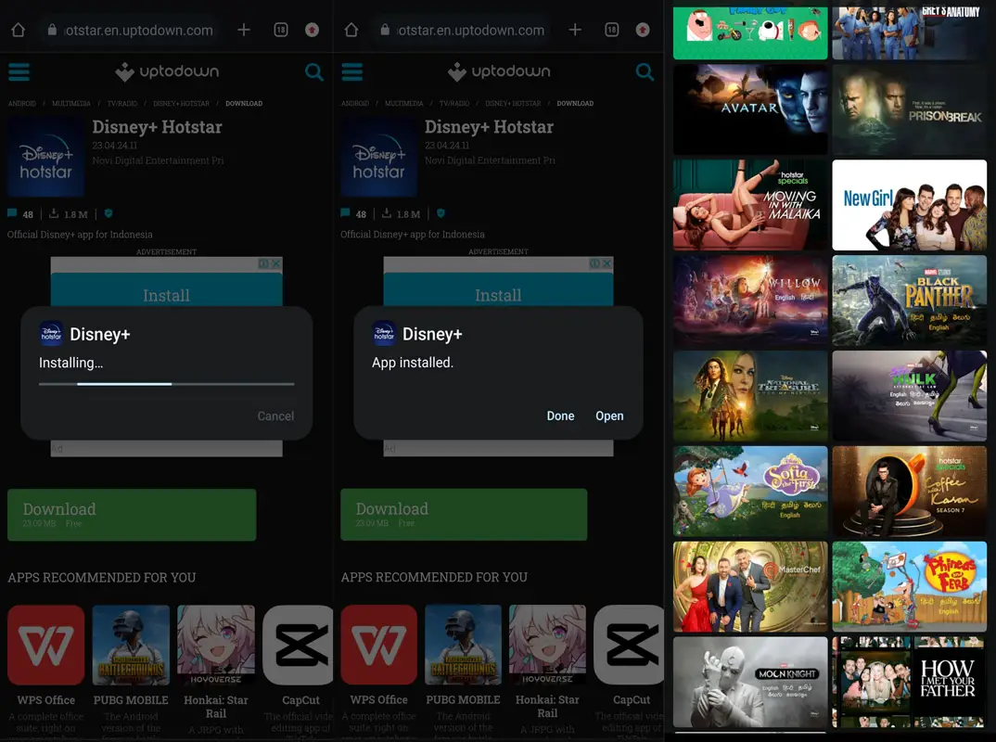Open new tab plus in left browser

coord(244,30)
